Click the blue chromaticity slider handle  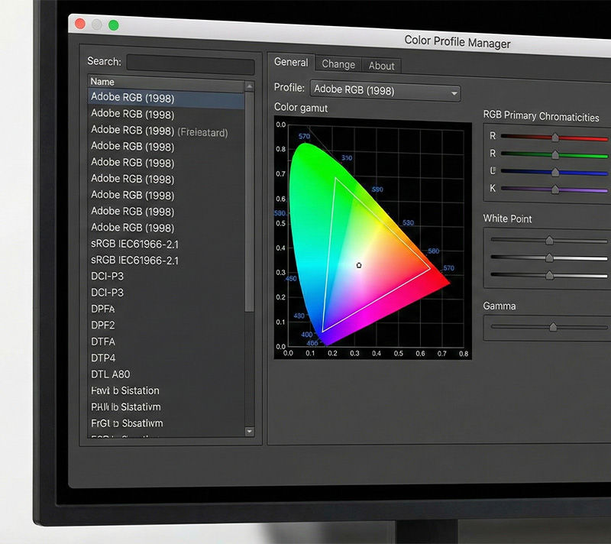pos(555,172)
